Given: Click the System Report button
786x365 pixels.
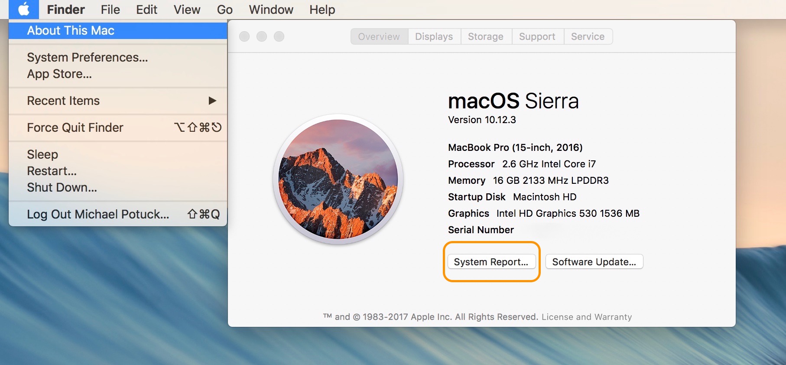Looking at the screenshot, I should (x=491, y=262).
